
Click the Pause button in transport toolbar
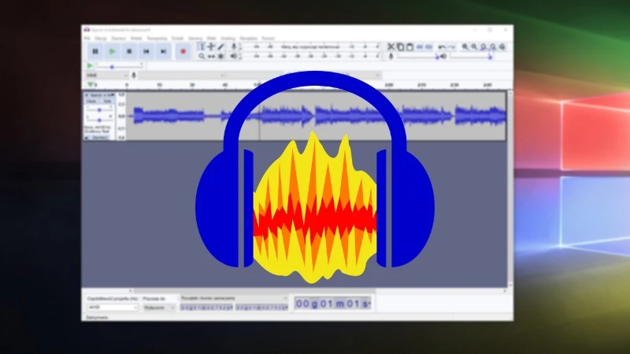click(95, 51)
